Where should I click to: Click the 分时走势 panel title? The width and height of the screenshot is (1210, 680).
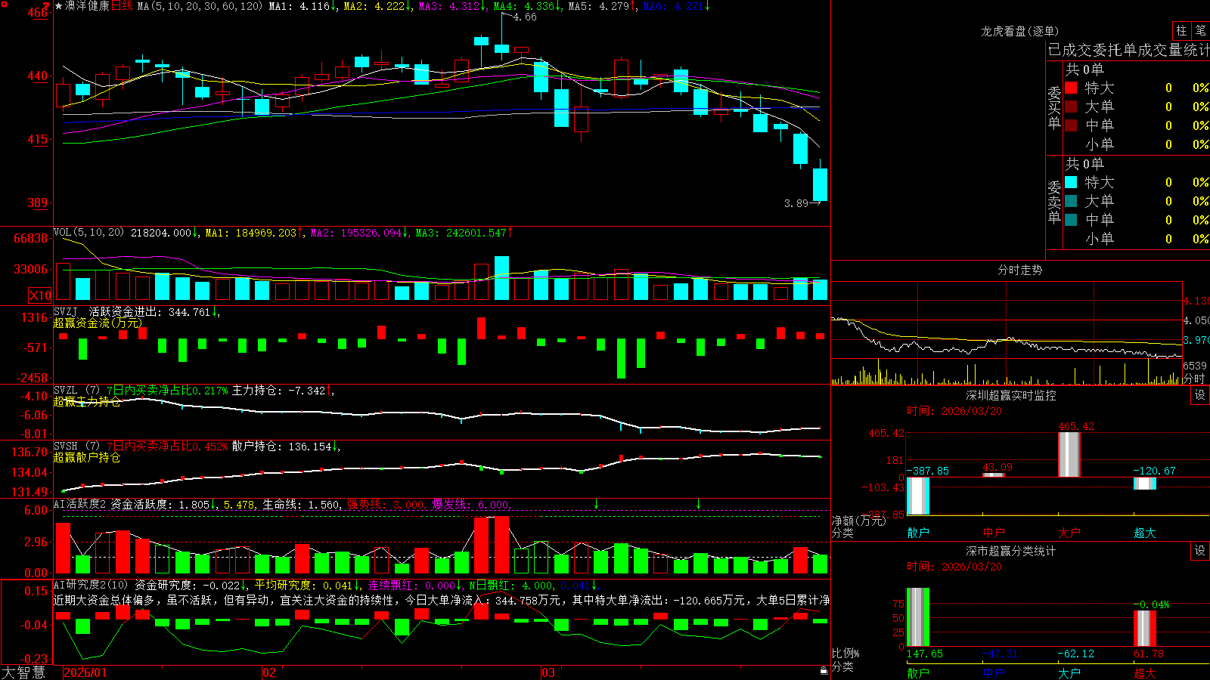[x=1019, y=270]
